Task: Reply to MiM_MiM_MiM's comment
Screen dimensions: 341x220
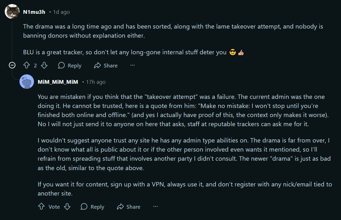Action: 92,207
